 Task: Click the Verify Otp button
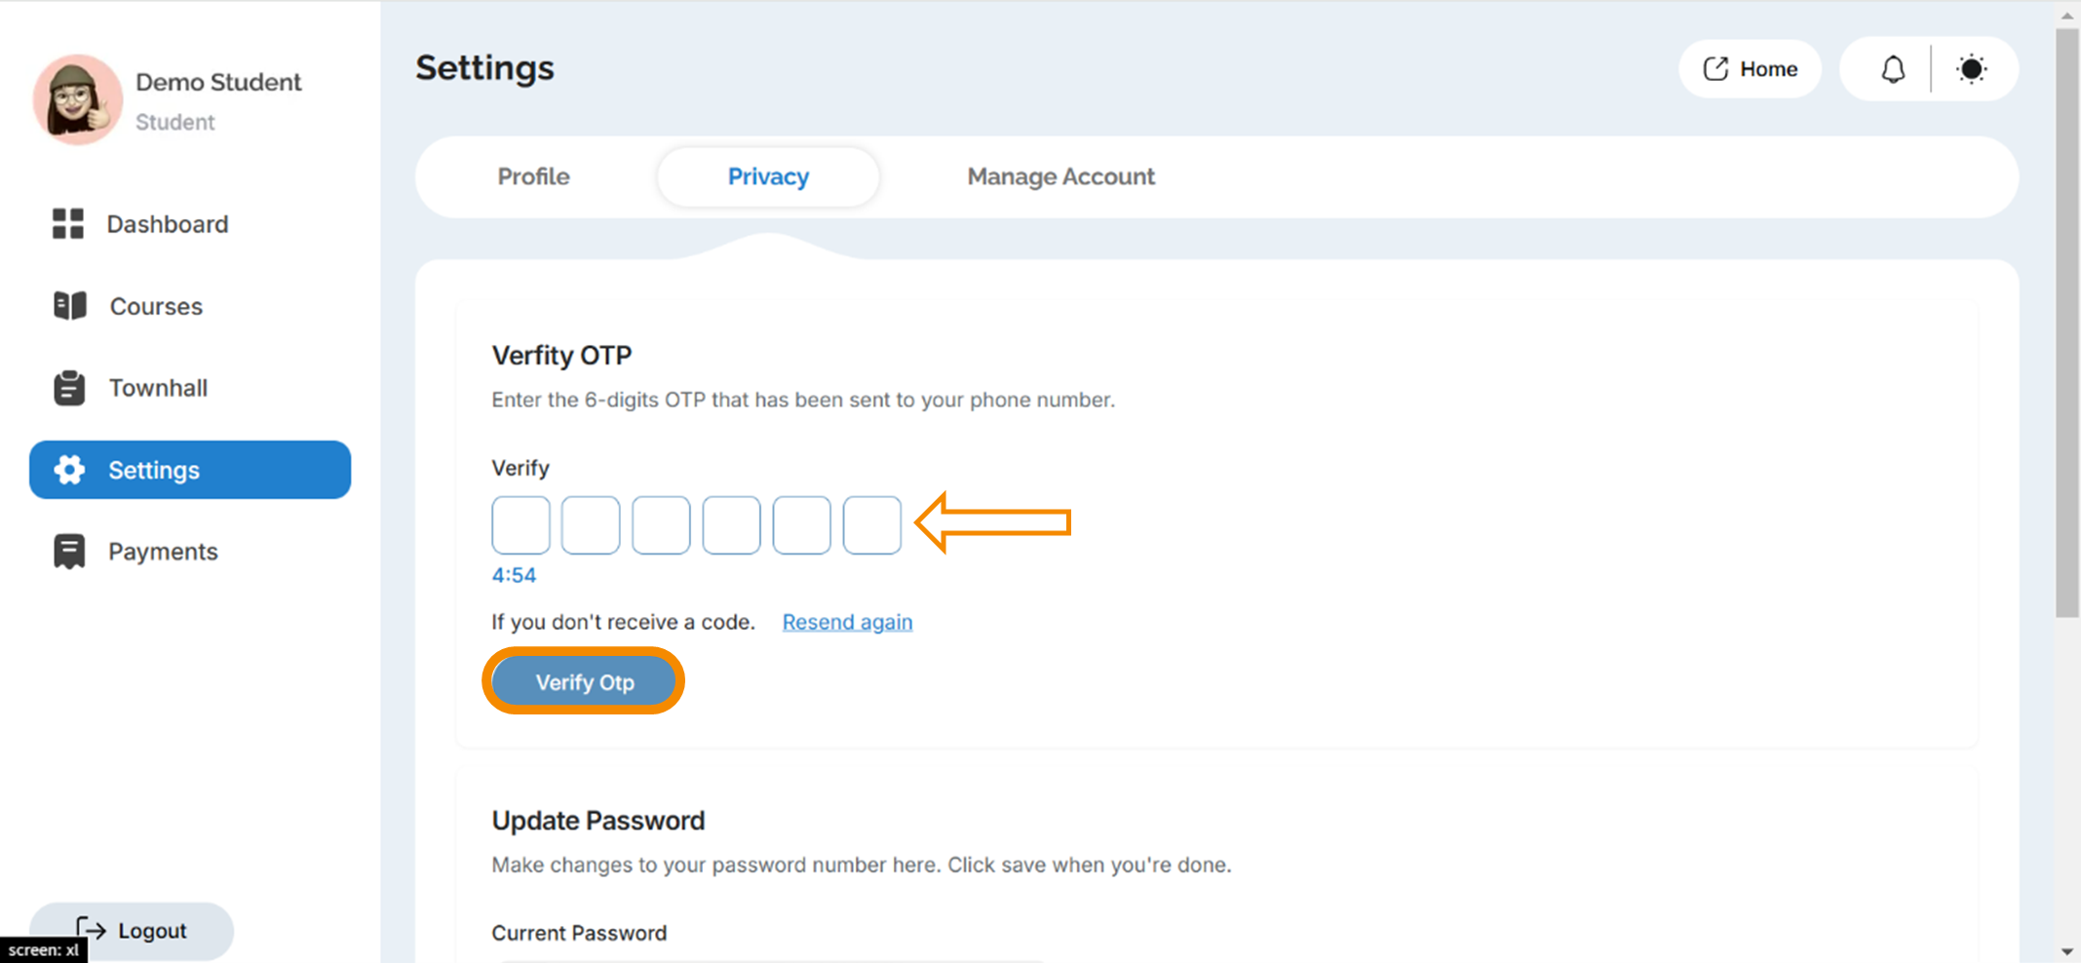tap(584, 681)
